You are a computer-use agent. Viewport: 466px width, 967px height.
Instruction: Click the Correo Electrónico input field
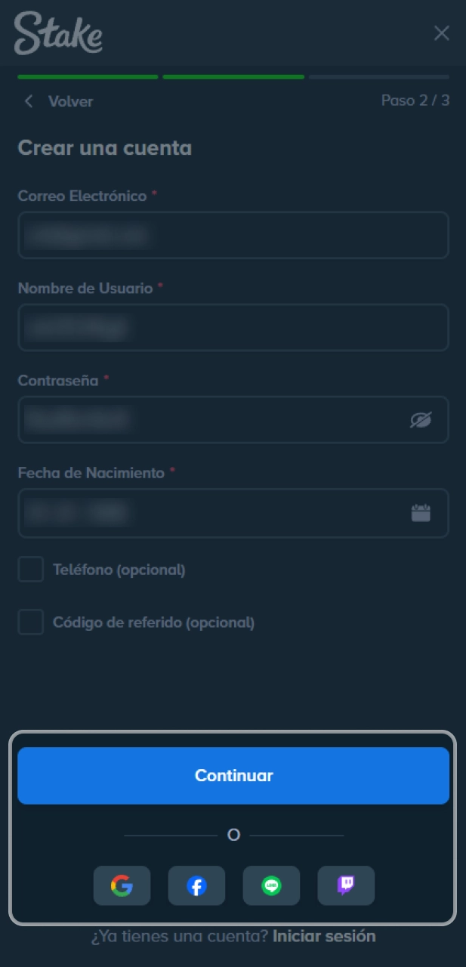(233, 235)
